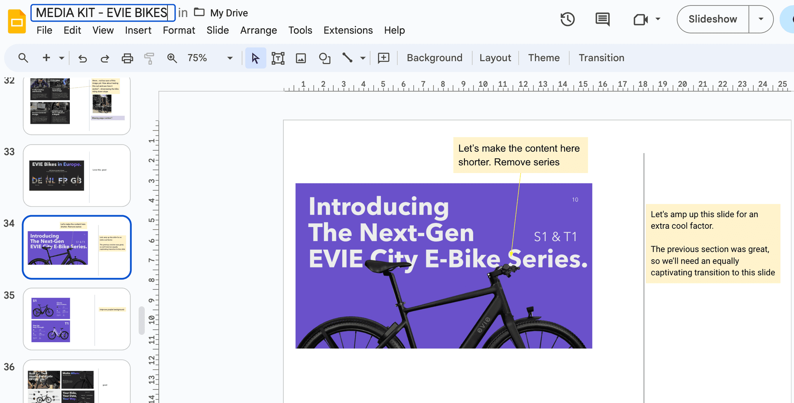This screenshot has width=794, height=403.
Task: Open the Edit menu
Action: tap(72, 30)
